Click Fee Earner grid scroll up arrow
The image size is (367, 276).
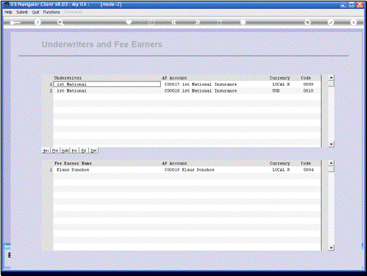[x=331, y=163]
